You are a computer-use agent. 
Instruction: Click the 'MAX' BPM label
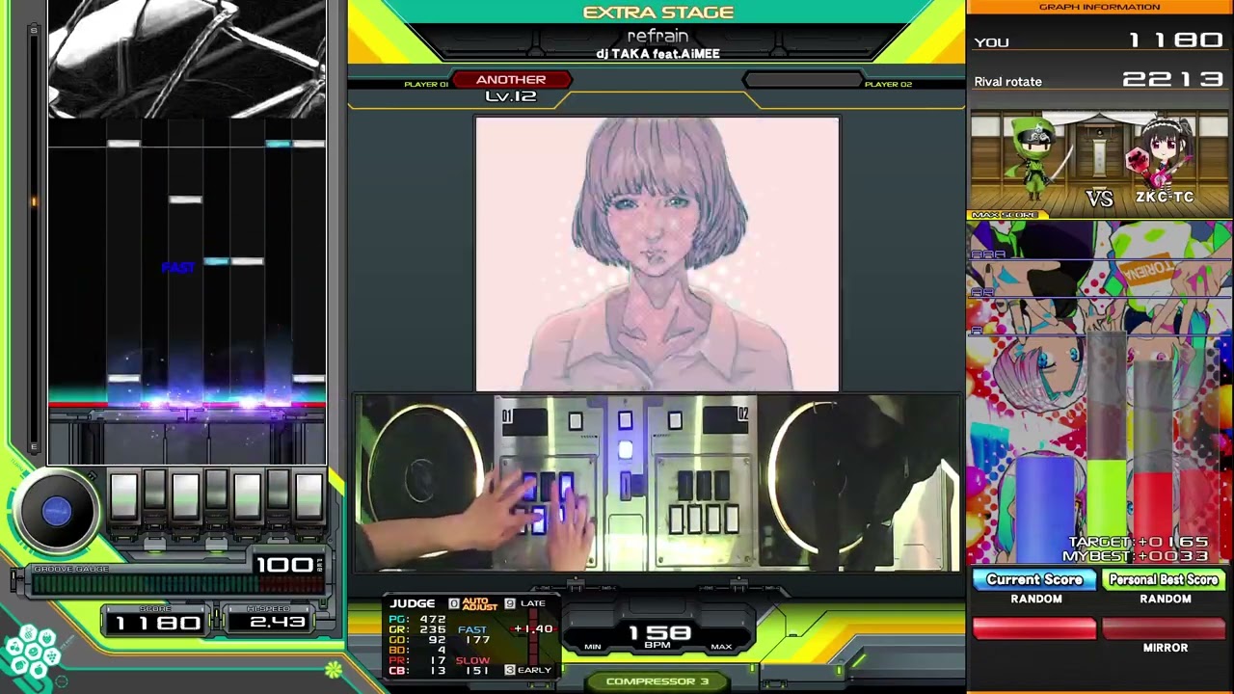coord(721,647)
